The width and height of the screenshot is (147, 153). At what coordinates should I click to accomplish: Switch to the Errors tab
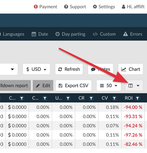click(133, 34)
